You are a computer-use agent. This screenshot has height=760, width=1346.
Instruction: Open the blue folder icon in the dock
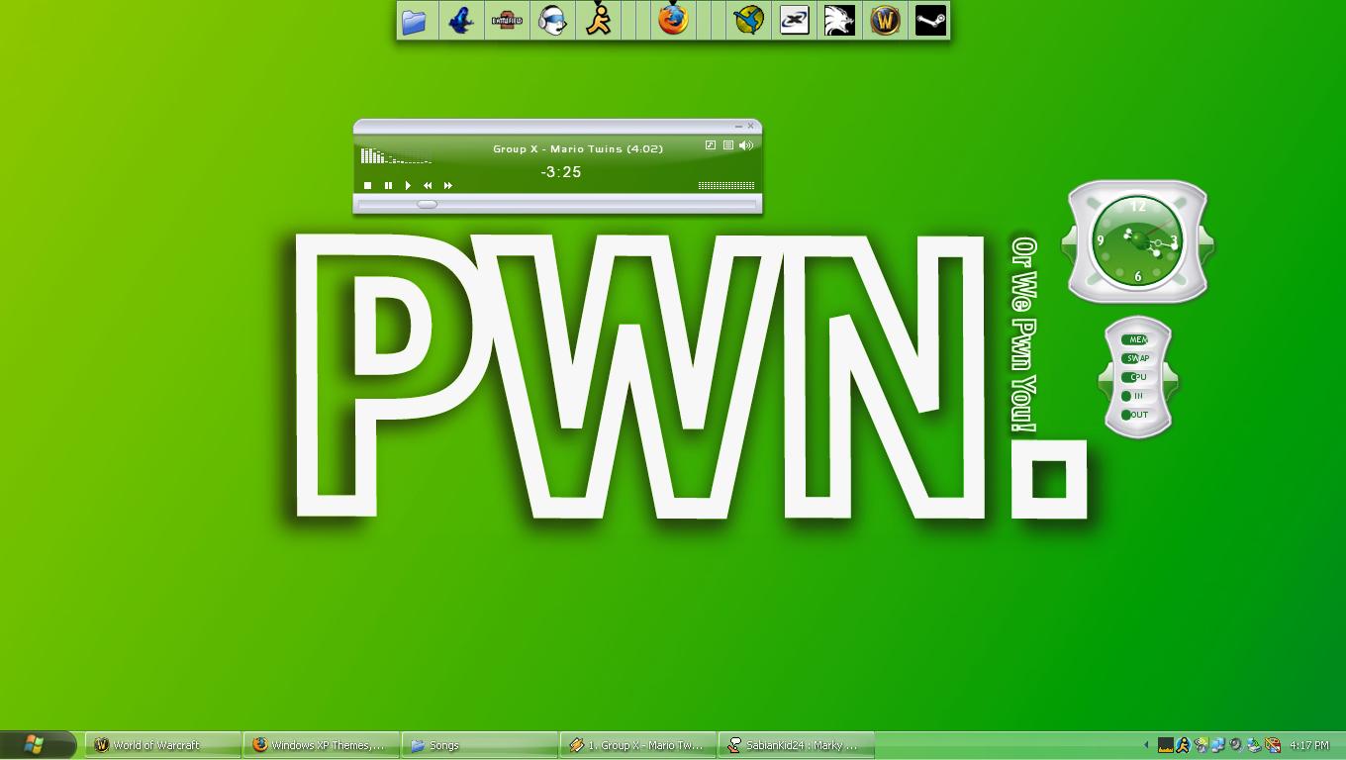pyautogui.click(x=415, y=20)
